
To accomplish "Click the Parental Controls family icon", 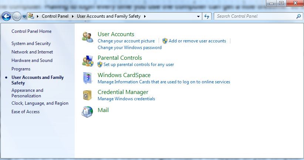I will [88, 61].
